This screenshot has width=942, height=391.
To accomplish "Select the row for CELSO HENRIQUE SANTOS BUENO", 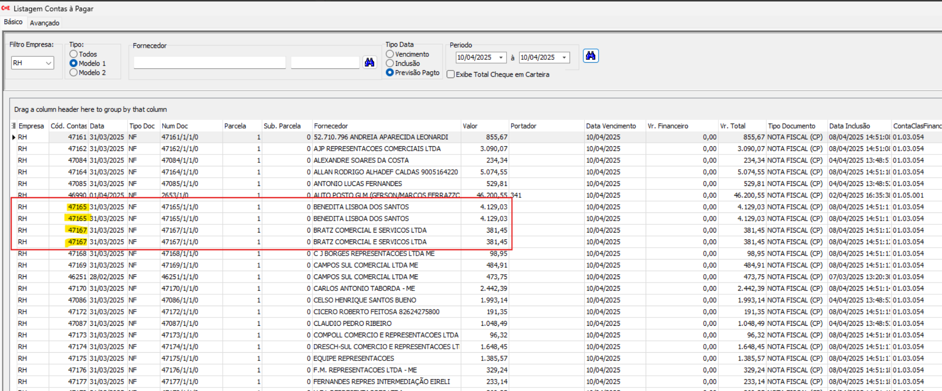I will pos(365,300).
